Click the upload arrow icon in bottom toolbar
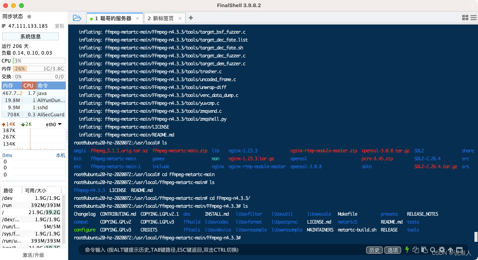The image size is (478, 260). click(451, 250)
